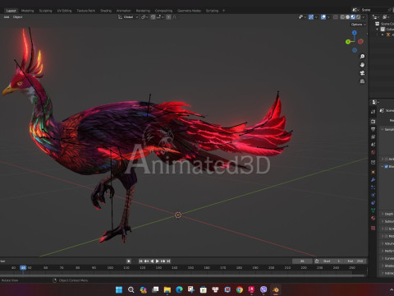The image size is (394, 296).
Task: Open the View Layer properties tab
Action: pyautogui.click(x=373, y=136)
